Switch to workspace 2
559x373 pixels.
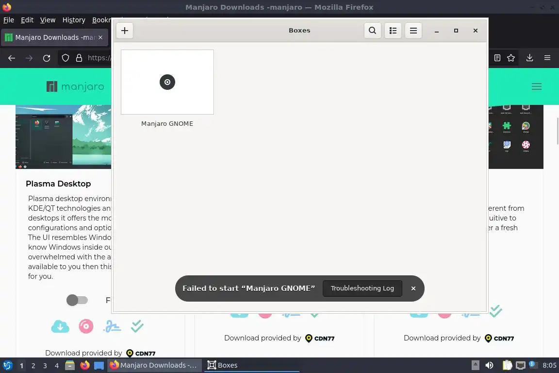(x=33, y=366)
